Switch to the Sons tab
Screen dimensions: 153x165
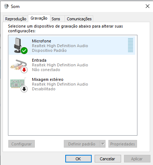(x=56, y=19)
